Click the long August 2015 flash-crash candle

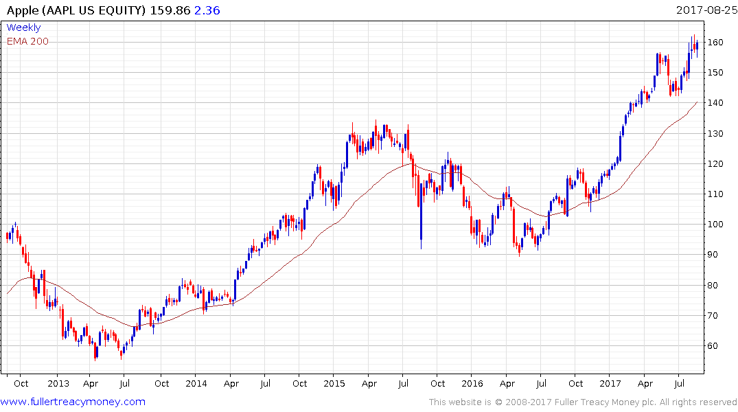(x=421, y=216)
